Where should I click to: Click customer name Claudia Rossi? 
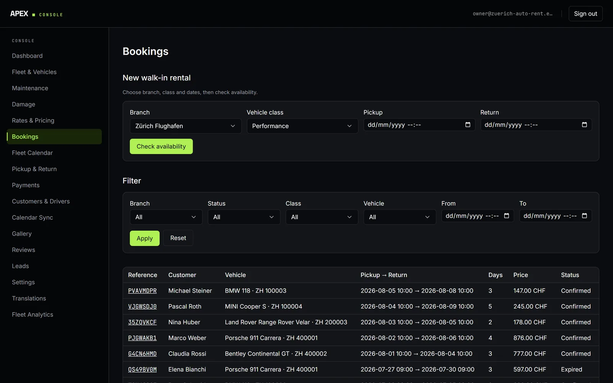point(187,354)
